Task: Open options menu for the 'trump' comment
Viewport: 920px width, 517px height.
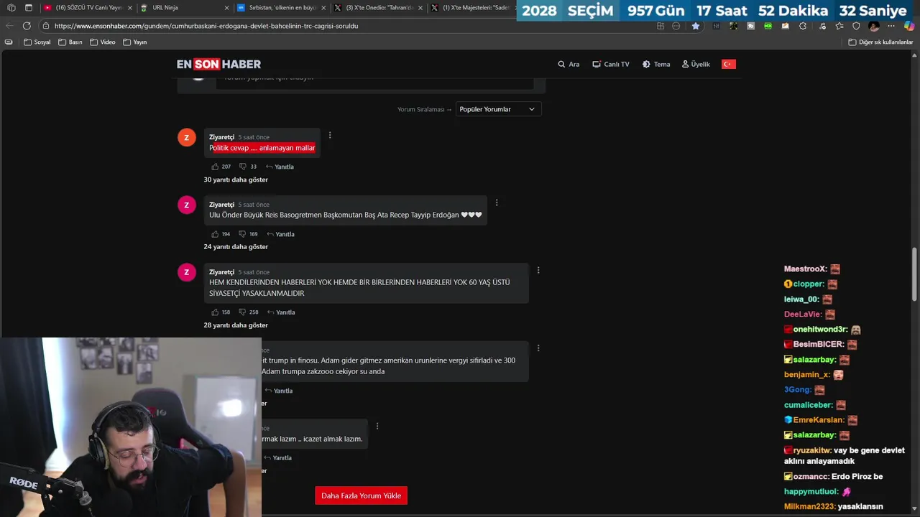Action: (538, 348)
